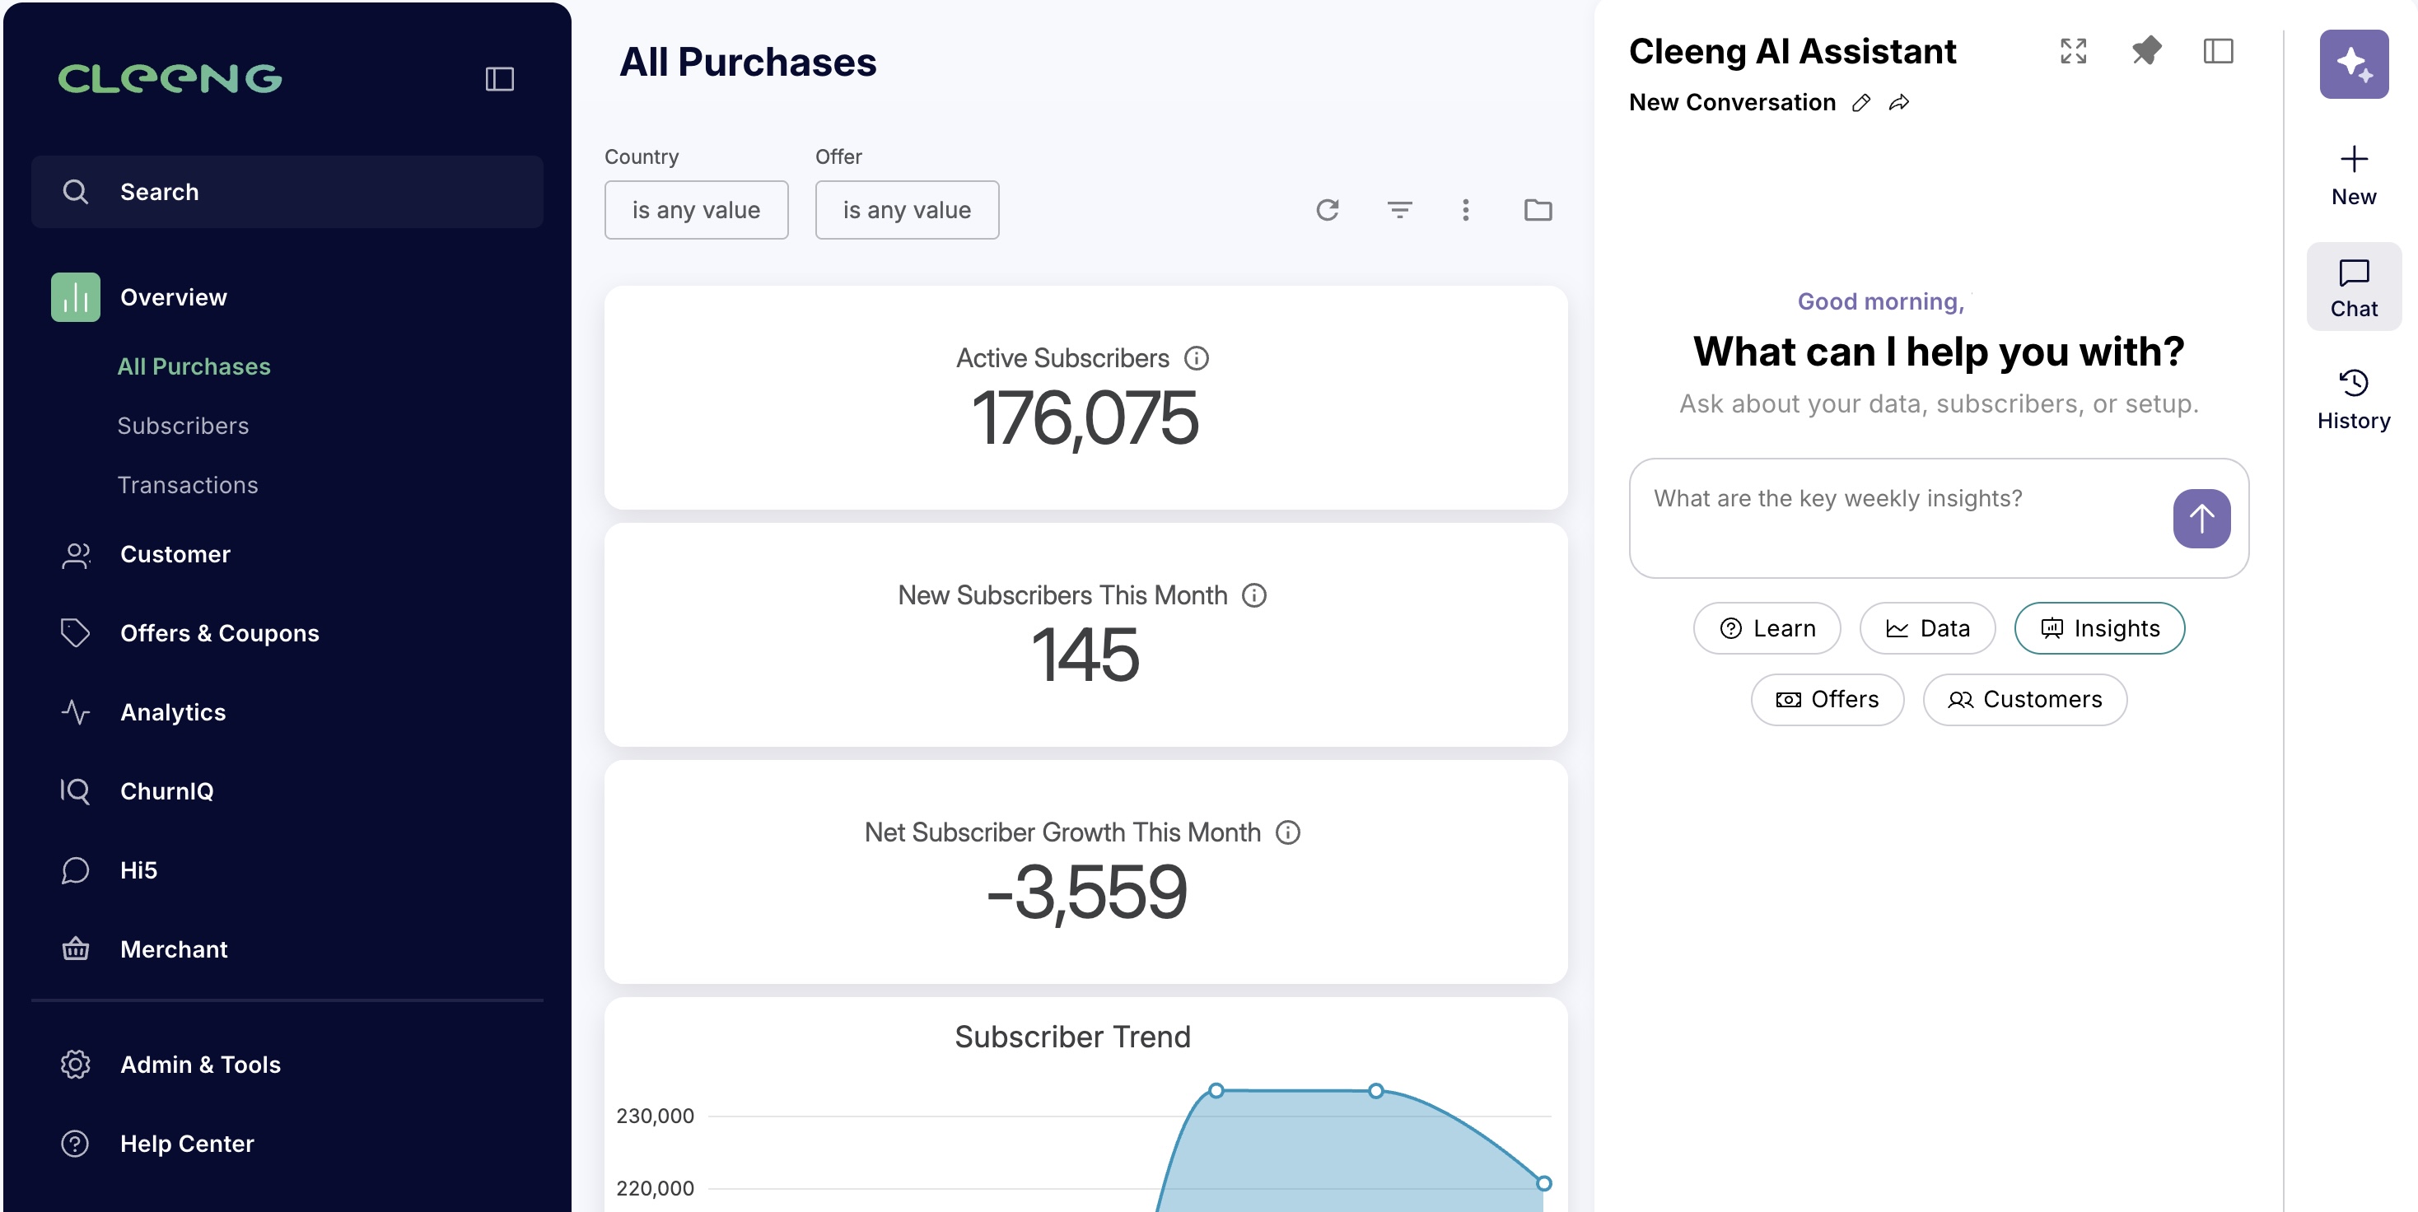
Task: Click the ChurnIQ IQ icon
Action: (75, 790)
